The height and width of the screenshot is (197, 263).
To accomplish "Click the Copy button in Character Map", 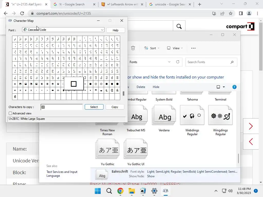I will tap(115, 107).
